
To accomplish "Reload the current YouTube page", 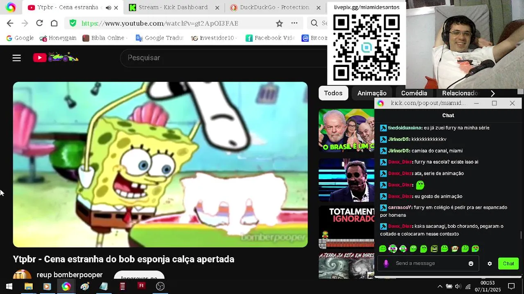I will 39,23.
